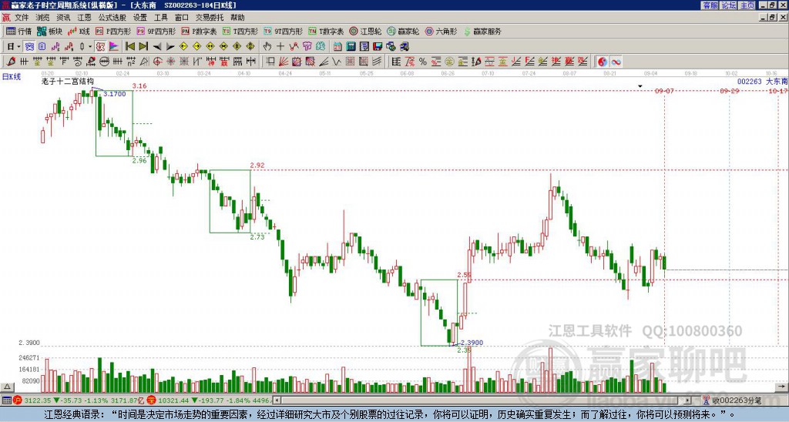789x422 pixels.
Task: Click the 09-29 date marker
Action: pyautogui.click(x=729, y=91)
